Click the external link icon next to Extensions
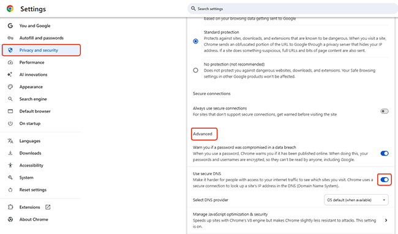This screenshot has width=398, height=234. click(x=48, y=207)
